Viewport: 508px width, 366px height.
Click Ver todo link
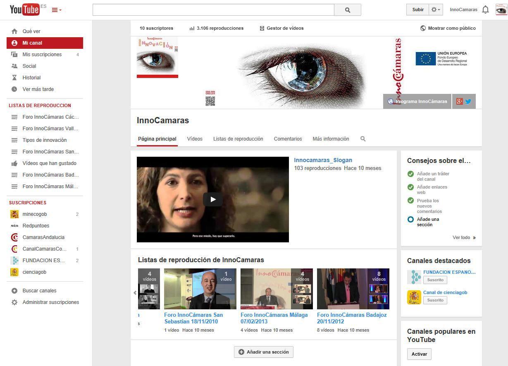point(464,237)
